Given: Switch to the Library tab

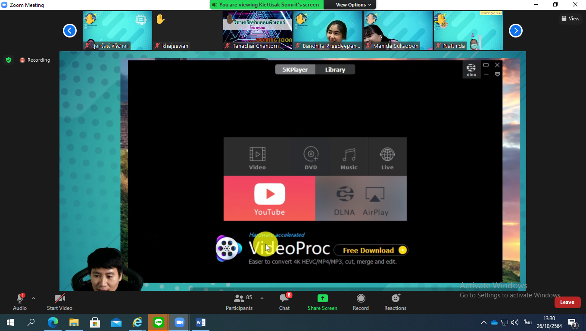Looking at the screenshot, I should [335, 69].
